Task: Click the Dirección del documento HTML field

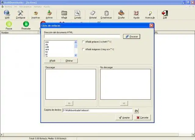Action: tap(82, 36)
